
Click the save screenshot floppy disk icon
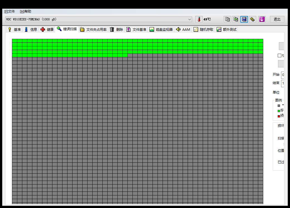[x=244, y=19]
